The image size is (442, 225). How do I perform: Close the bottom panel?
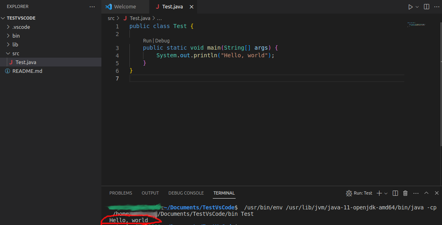click(x=437, y=193)
